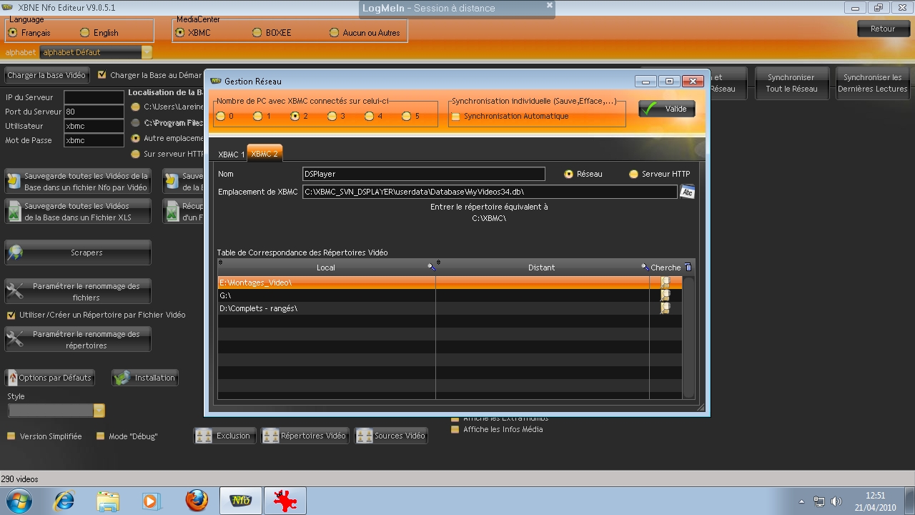This screenshot has height=515, width=915.
Task: Click Synchroniser les Dernières Lectures
Action: [872, 83]
